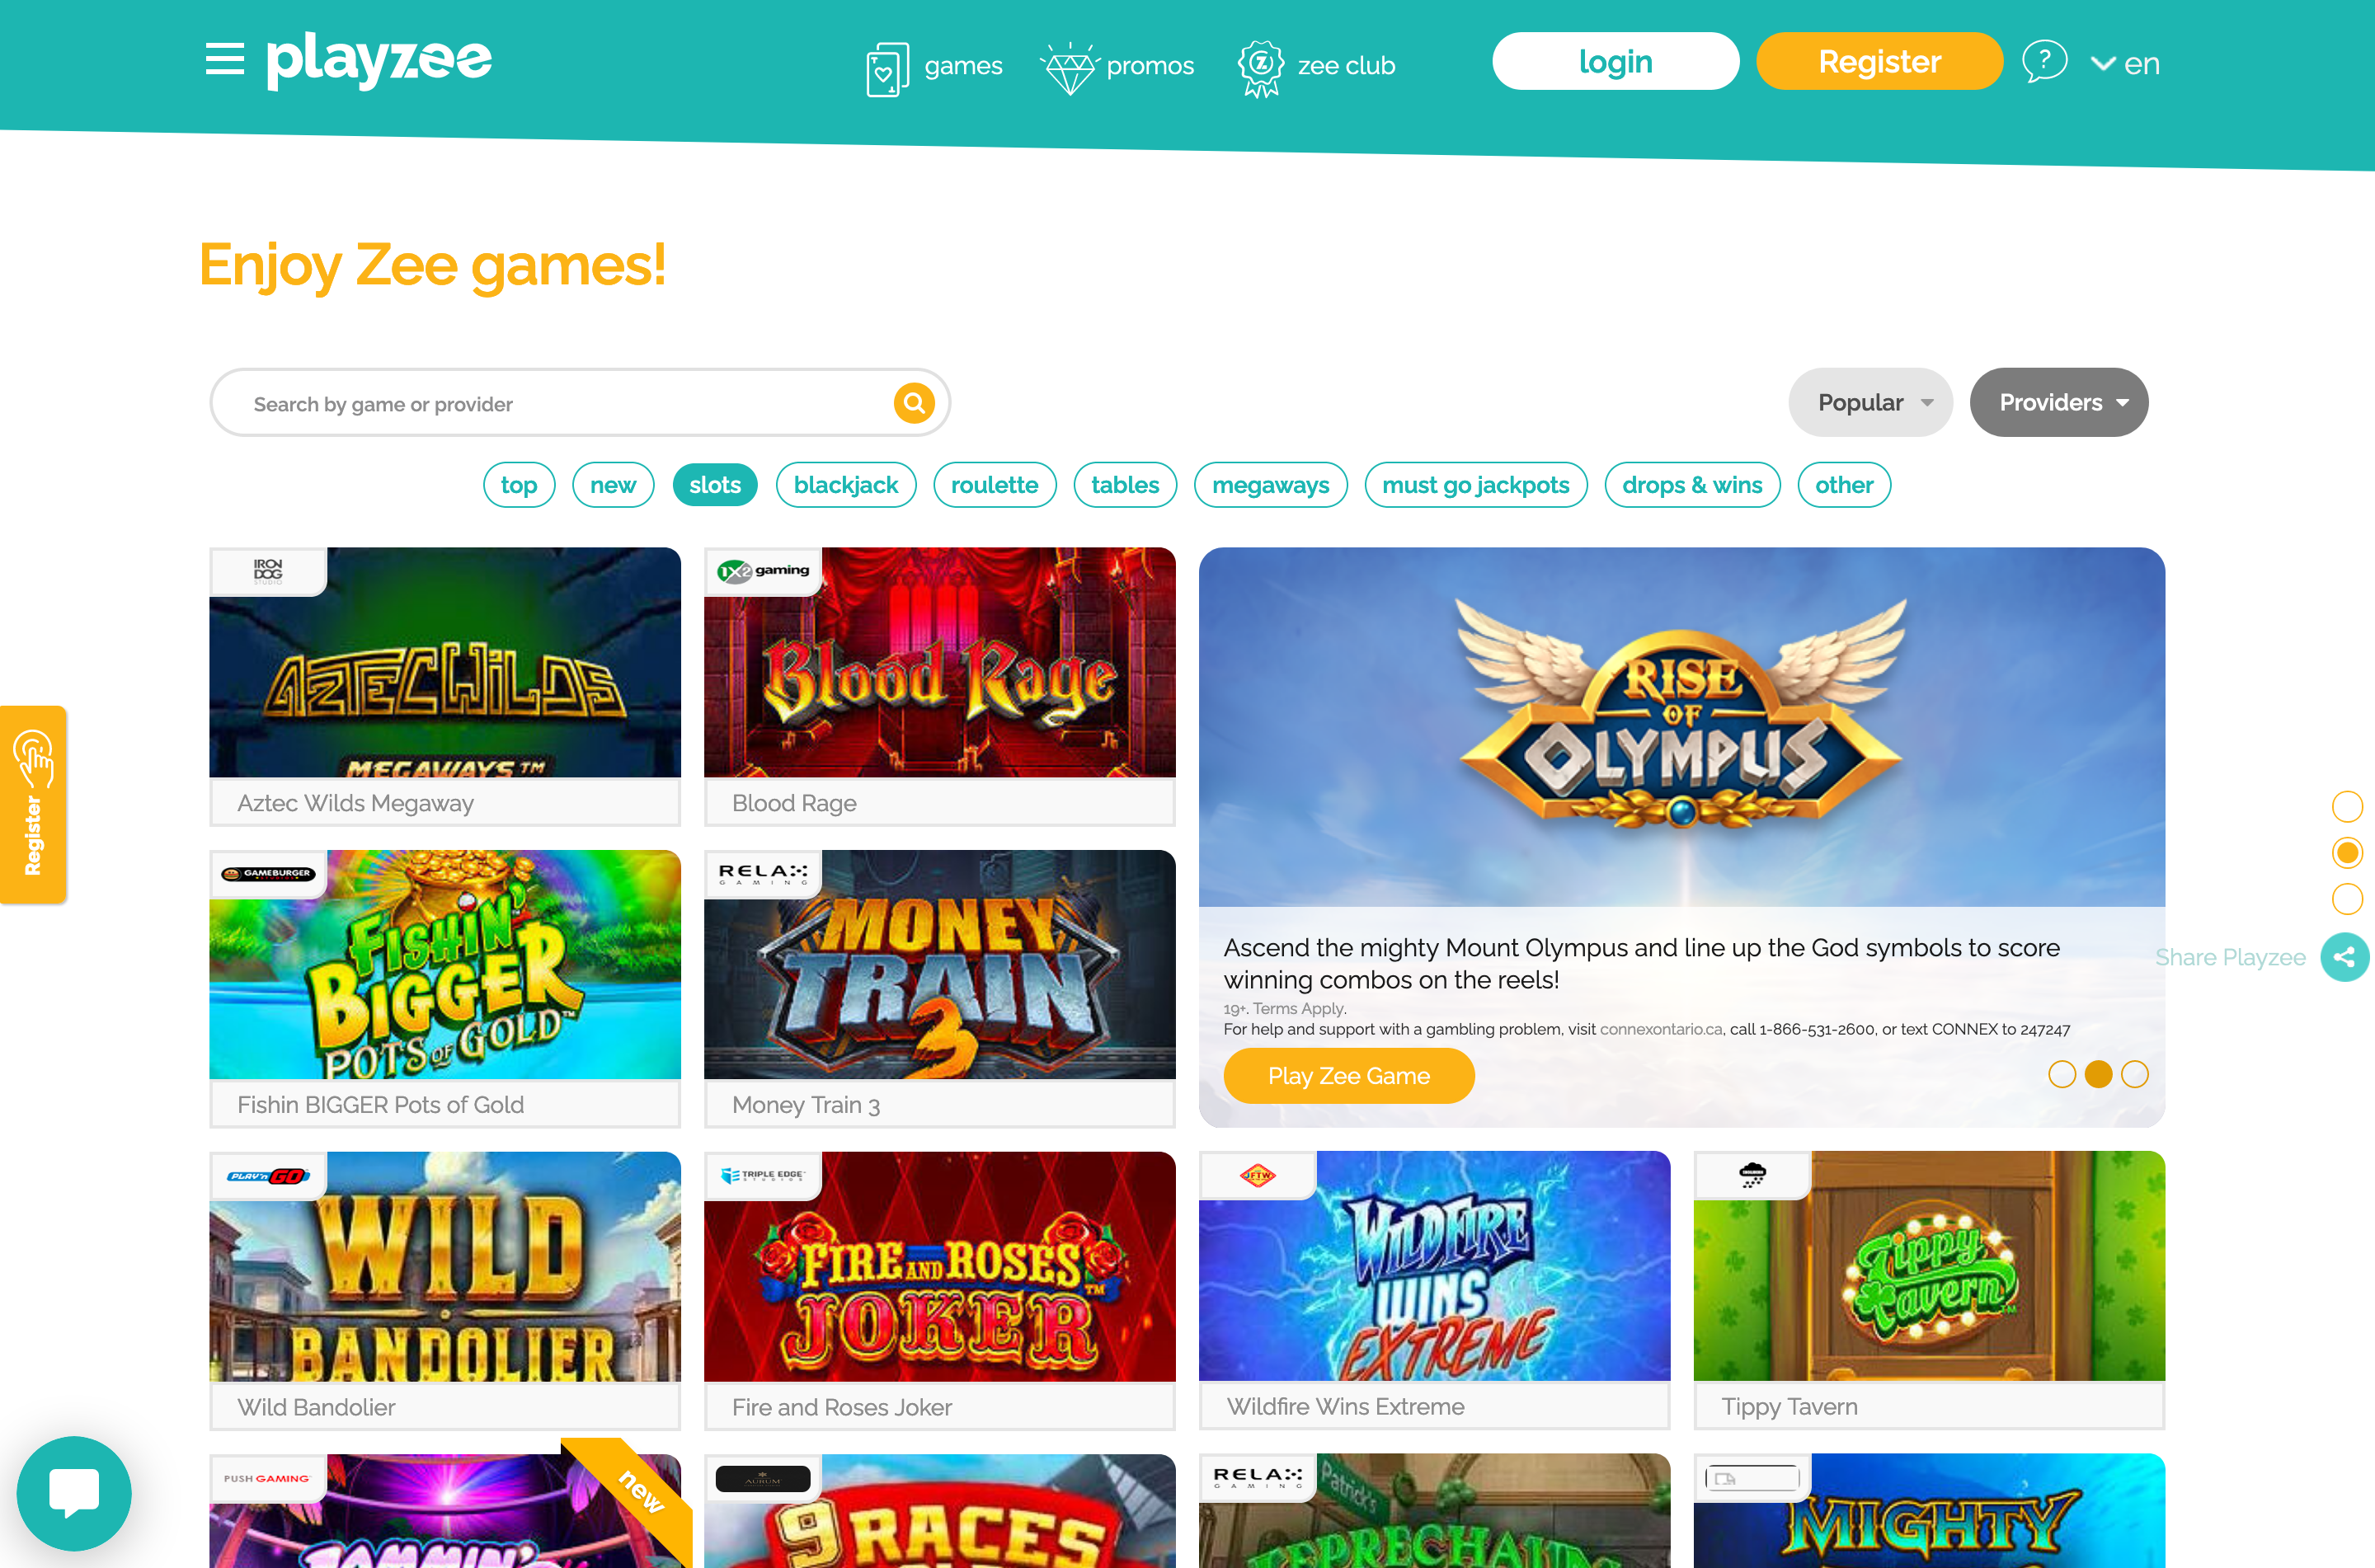Click the Play Zee Game button
The height and width of the screenshot is (1568, 2375).
tap(1349, 1076)
